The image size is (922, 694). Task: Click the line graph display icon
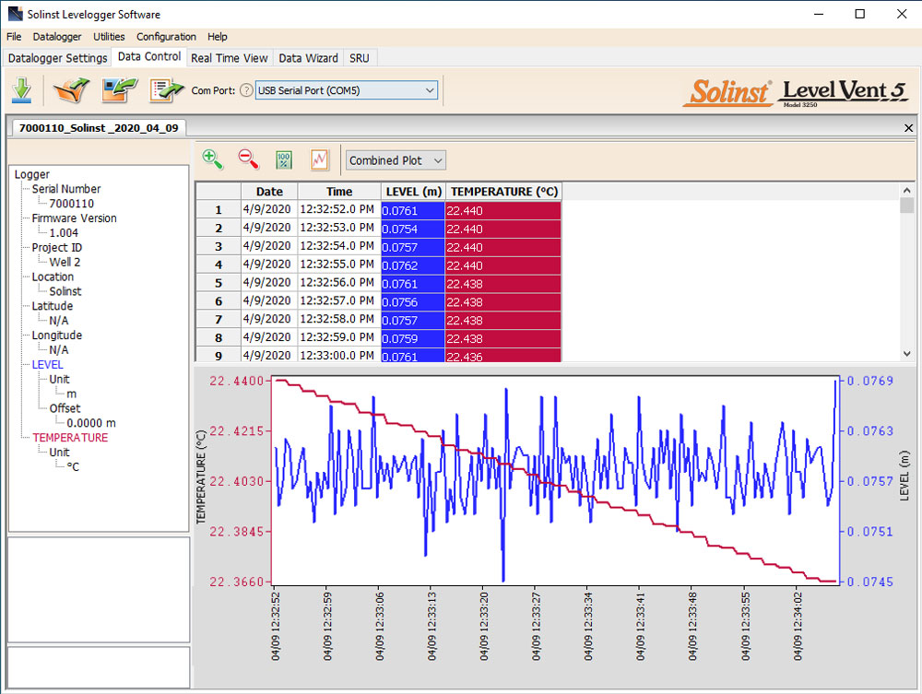pos(319,159)
